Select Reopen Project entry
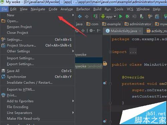This screenshot has height=125, width=167. click(37, 27)
